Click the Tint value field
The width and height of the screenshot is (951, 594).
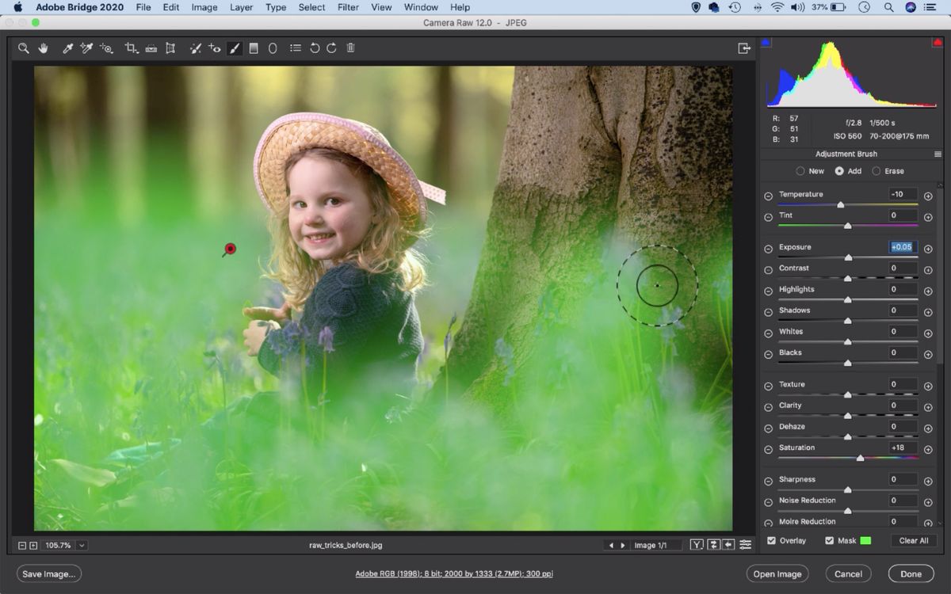tap(903, 215)
